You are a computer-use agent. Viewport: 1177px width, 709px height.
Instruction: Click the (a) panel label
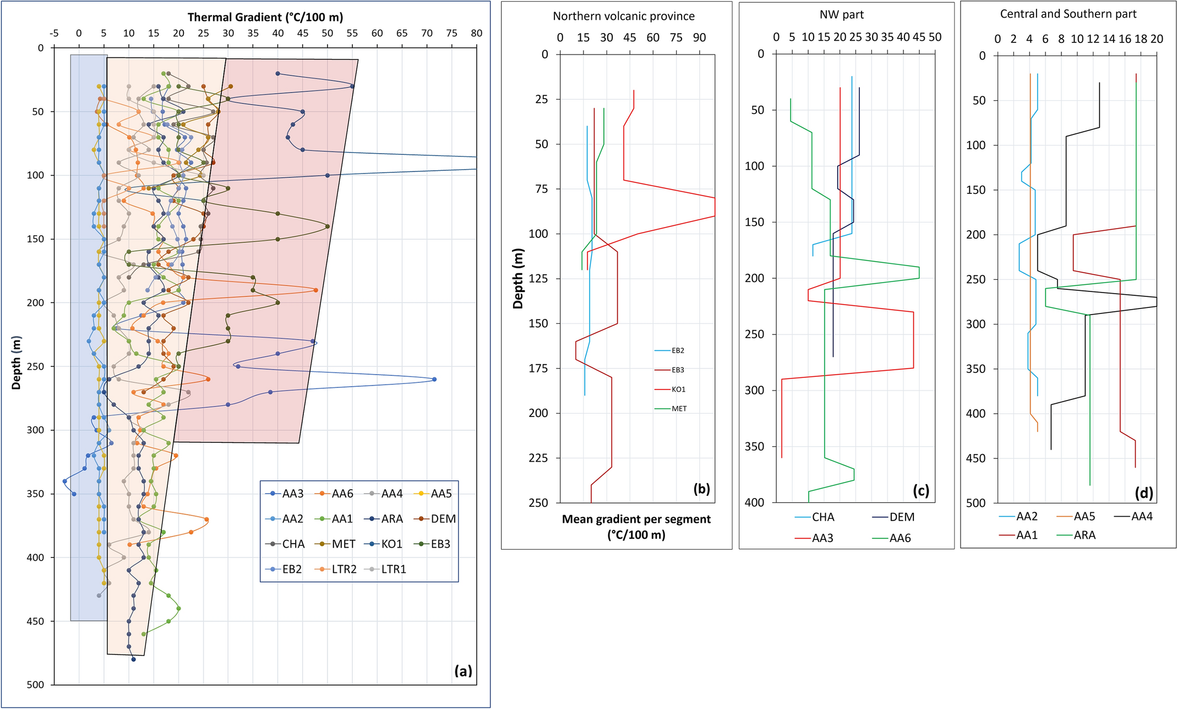point(463,671)
